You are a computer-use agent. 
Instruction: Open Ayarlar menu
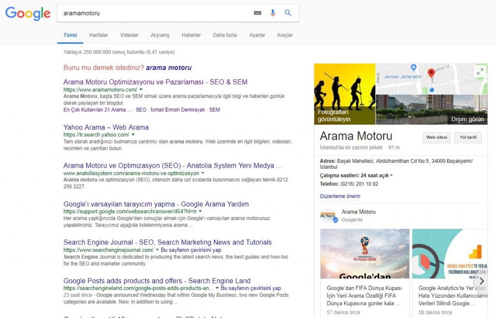pos(257,35)
